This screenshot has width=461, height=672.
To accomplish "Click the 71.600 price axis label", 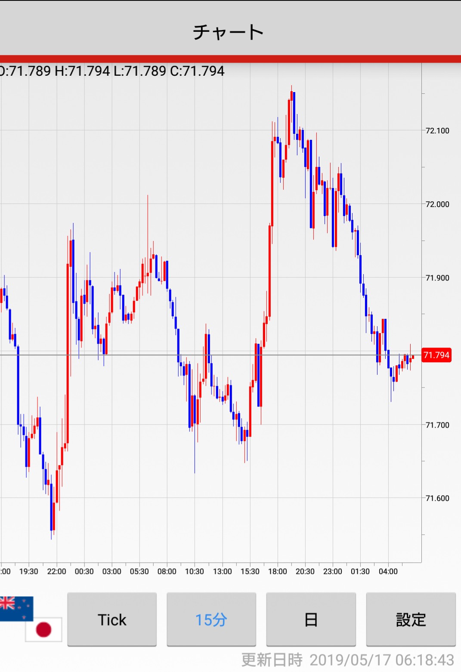I will [x=437, y=498].
